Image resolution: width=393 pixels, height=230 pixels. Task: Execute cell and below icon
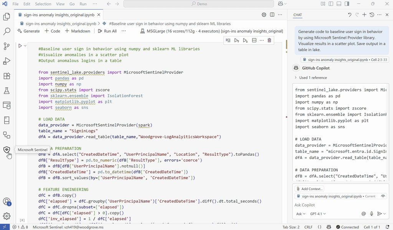point(245,40)
